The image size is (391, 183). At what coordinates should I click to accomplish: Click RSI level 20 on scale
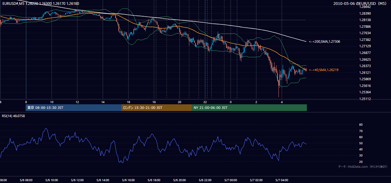[x=361, y=162]
